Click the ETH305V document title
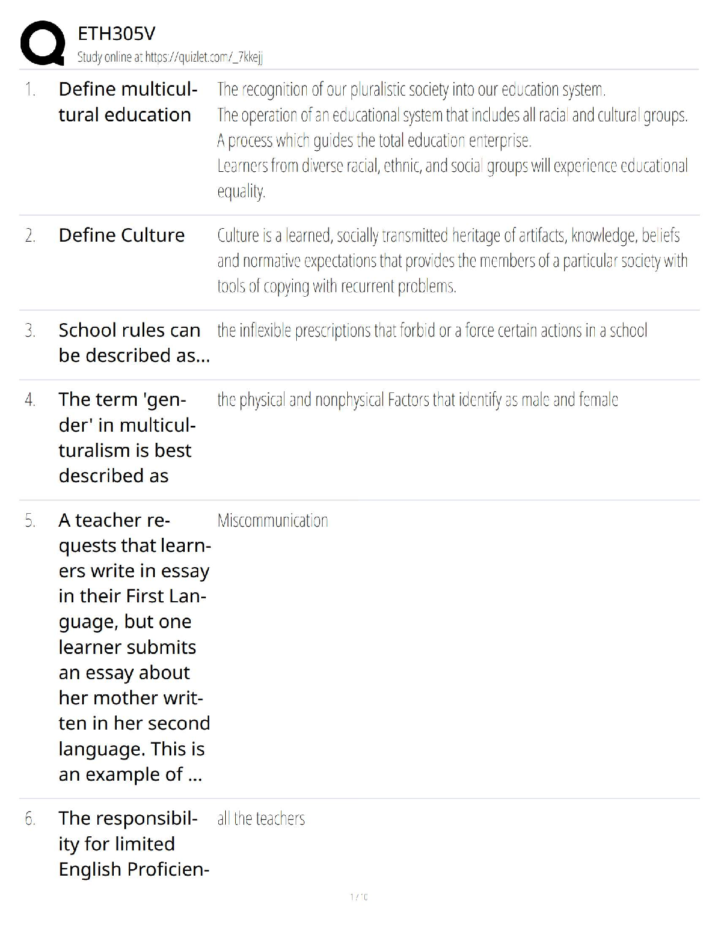Viewport: 718px width, 929px height. [117, 34]
